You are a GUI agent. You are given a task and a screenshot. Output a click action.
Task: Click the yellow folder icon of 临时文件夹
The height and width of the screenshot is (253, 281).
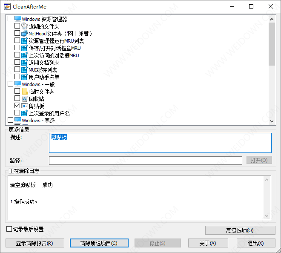click(x=25, y=91)
